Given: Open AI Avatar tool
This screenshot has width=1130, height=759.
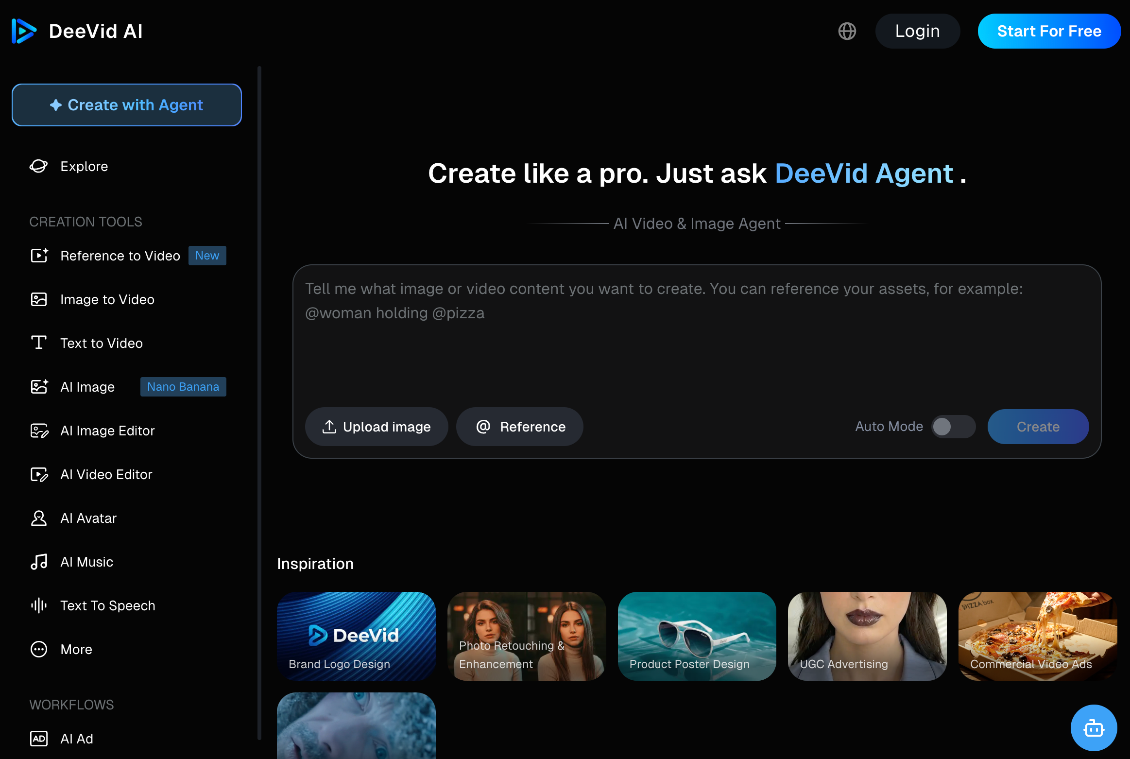Looking at the screenshot, I should click(128, 518).
